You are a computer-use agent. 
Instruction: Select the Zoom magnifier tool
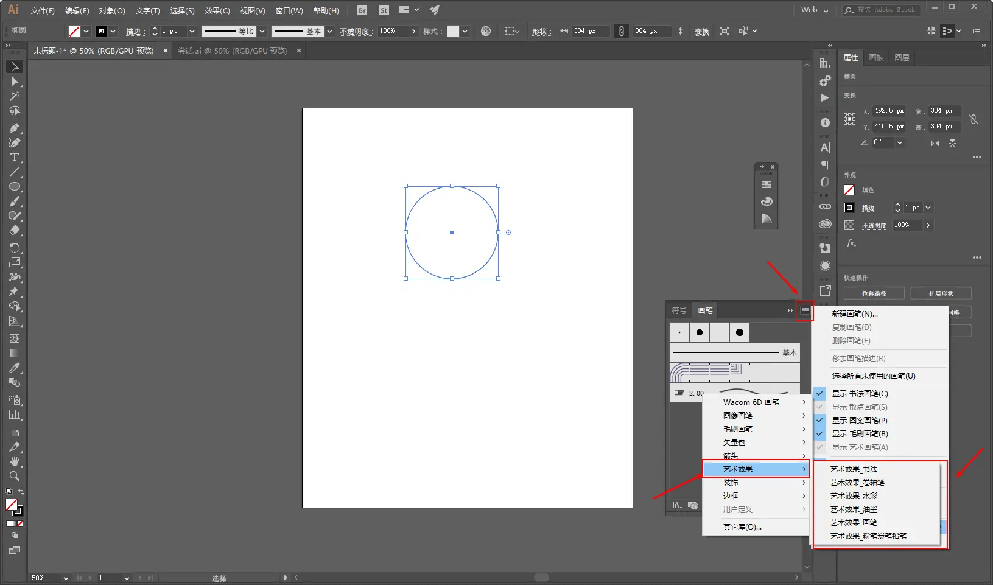pos(15,476)
